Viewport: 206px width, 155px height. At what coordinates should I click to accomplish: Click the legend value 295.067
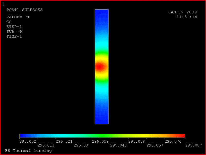click(x=155, y=145)
